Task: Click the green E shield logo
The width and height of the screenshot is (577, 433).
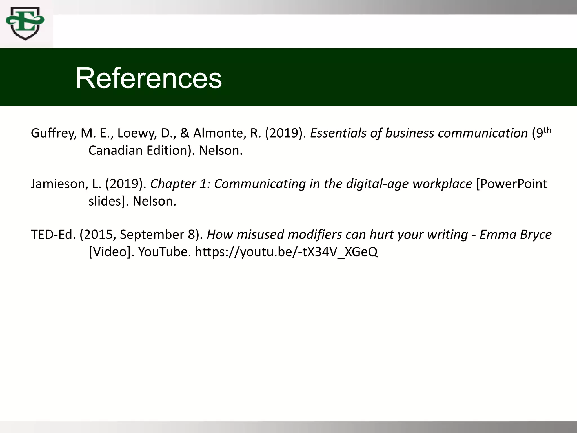Action: click(x=25, y=23)
